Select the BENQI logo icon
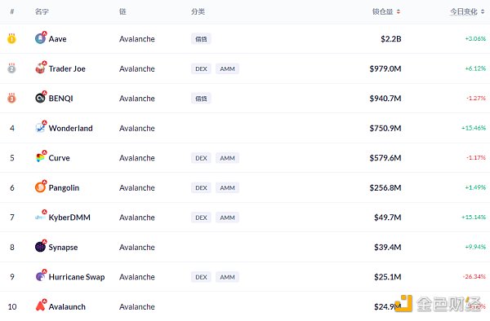The image size is (490, 321). point(40,98)
